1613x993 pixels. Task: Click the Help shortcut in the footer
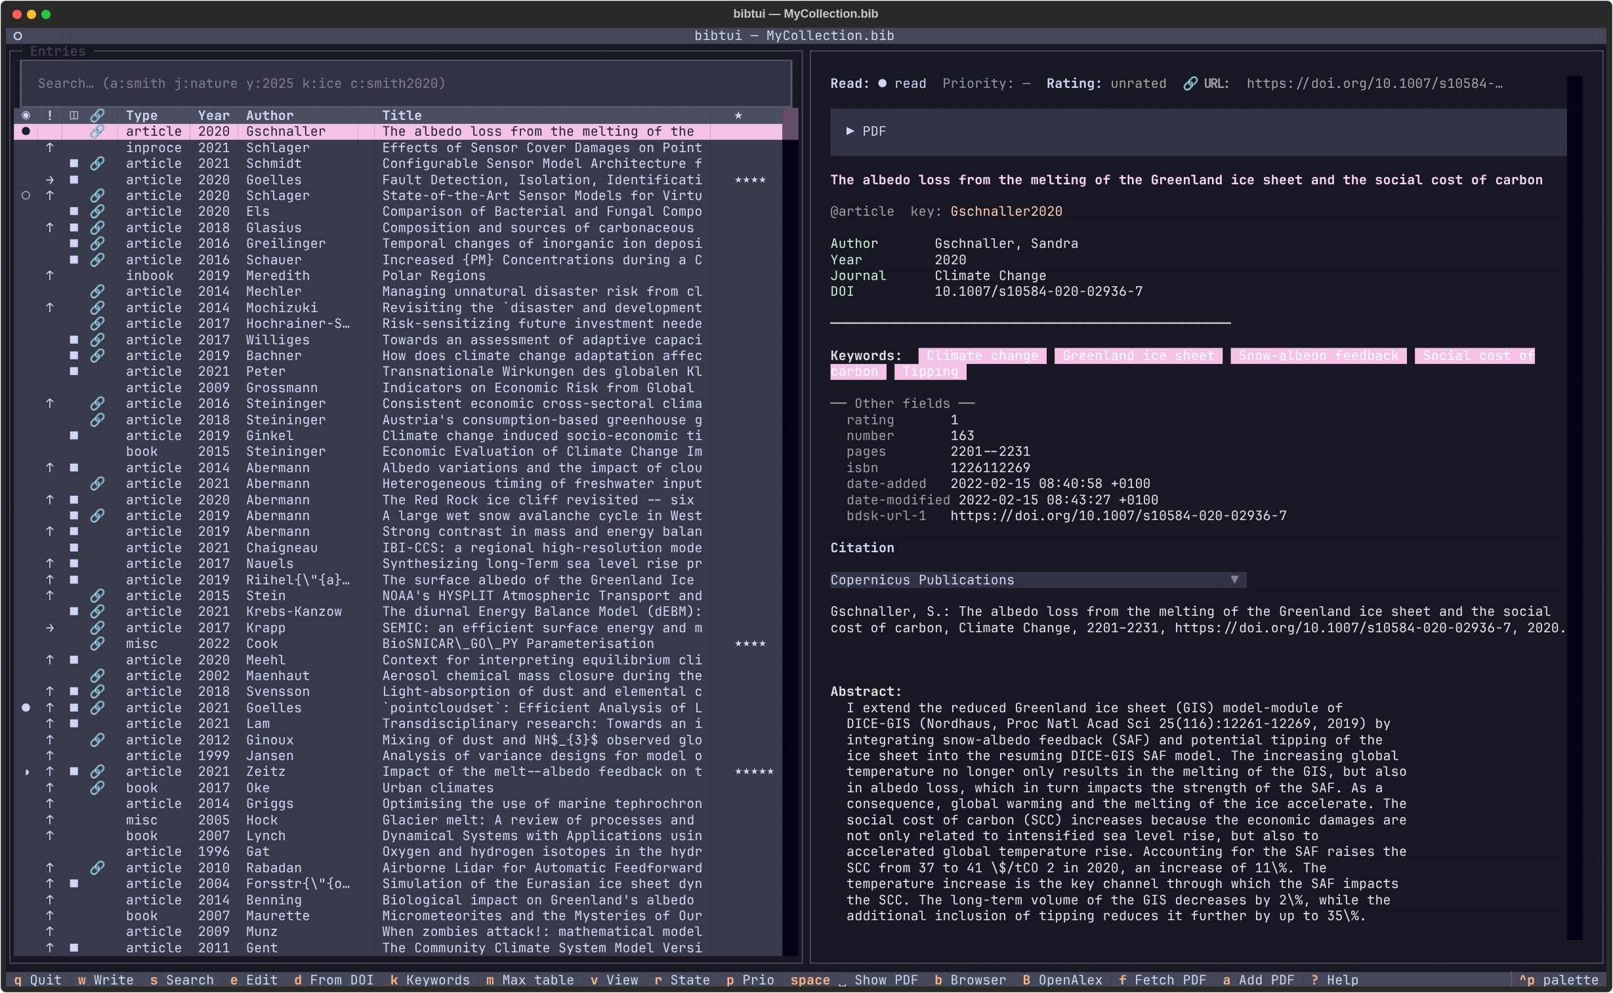click(x=1334, y=980)
